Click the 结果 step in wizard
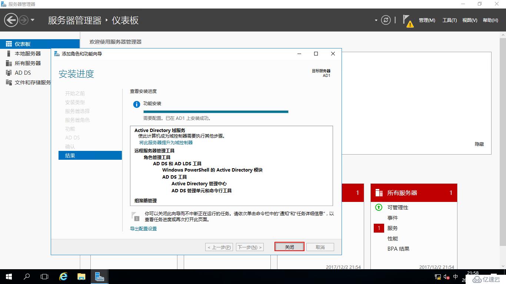This screenshot has width=506, height=284. pyautogui.click(x=90, y=155)
